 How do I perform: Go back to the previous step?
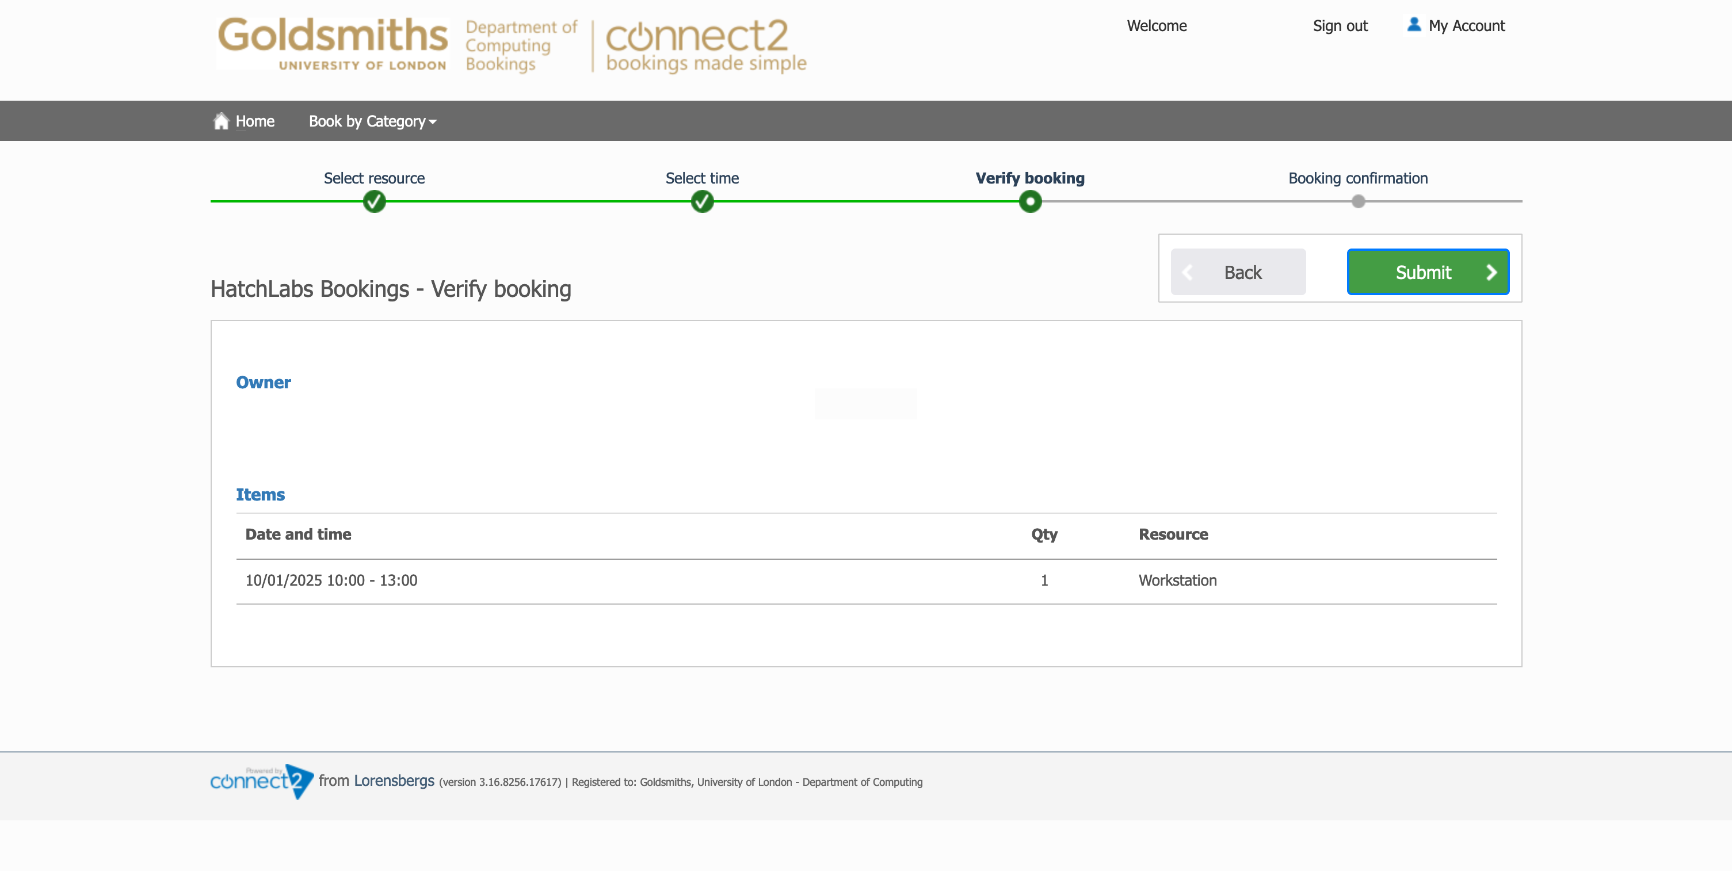pyautogui.click(x=1238, y=272)
